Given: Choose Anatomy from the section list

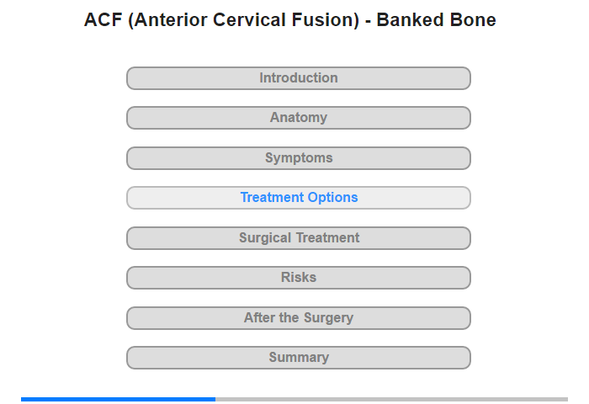Looking at the screenshot, I should point(298,118).
